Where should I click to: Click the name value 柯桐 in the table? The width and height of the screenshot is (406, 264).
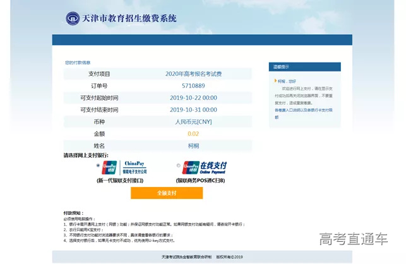point(193,146)
